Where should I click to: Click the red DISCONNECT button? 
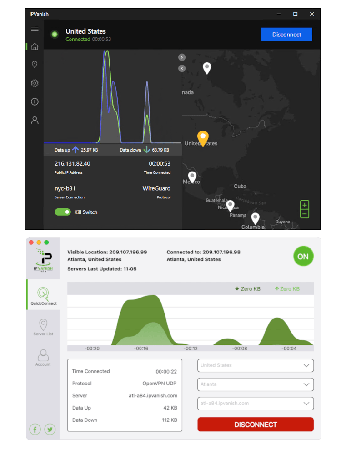tap(256, 425)
